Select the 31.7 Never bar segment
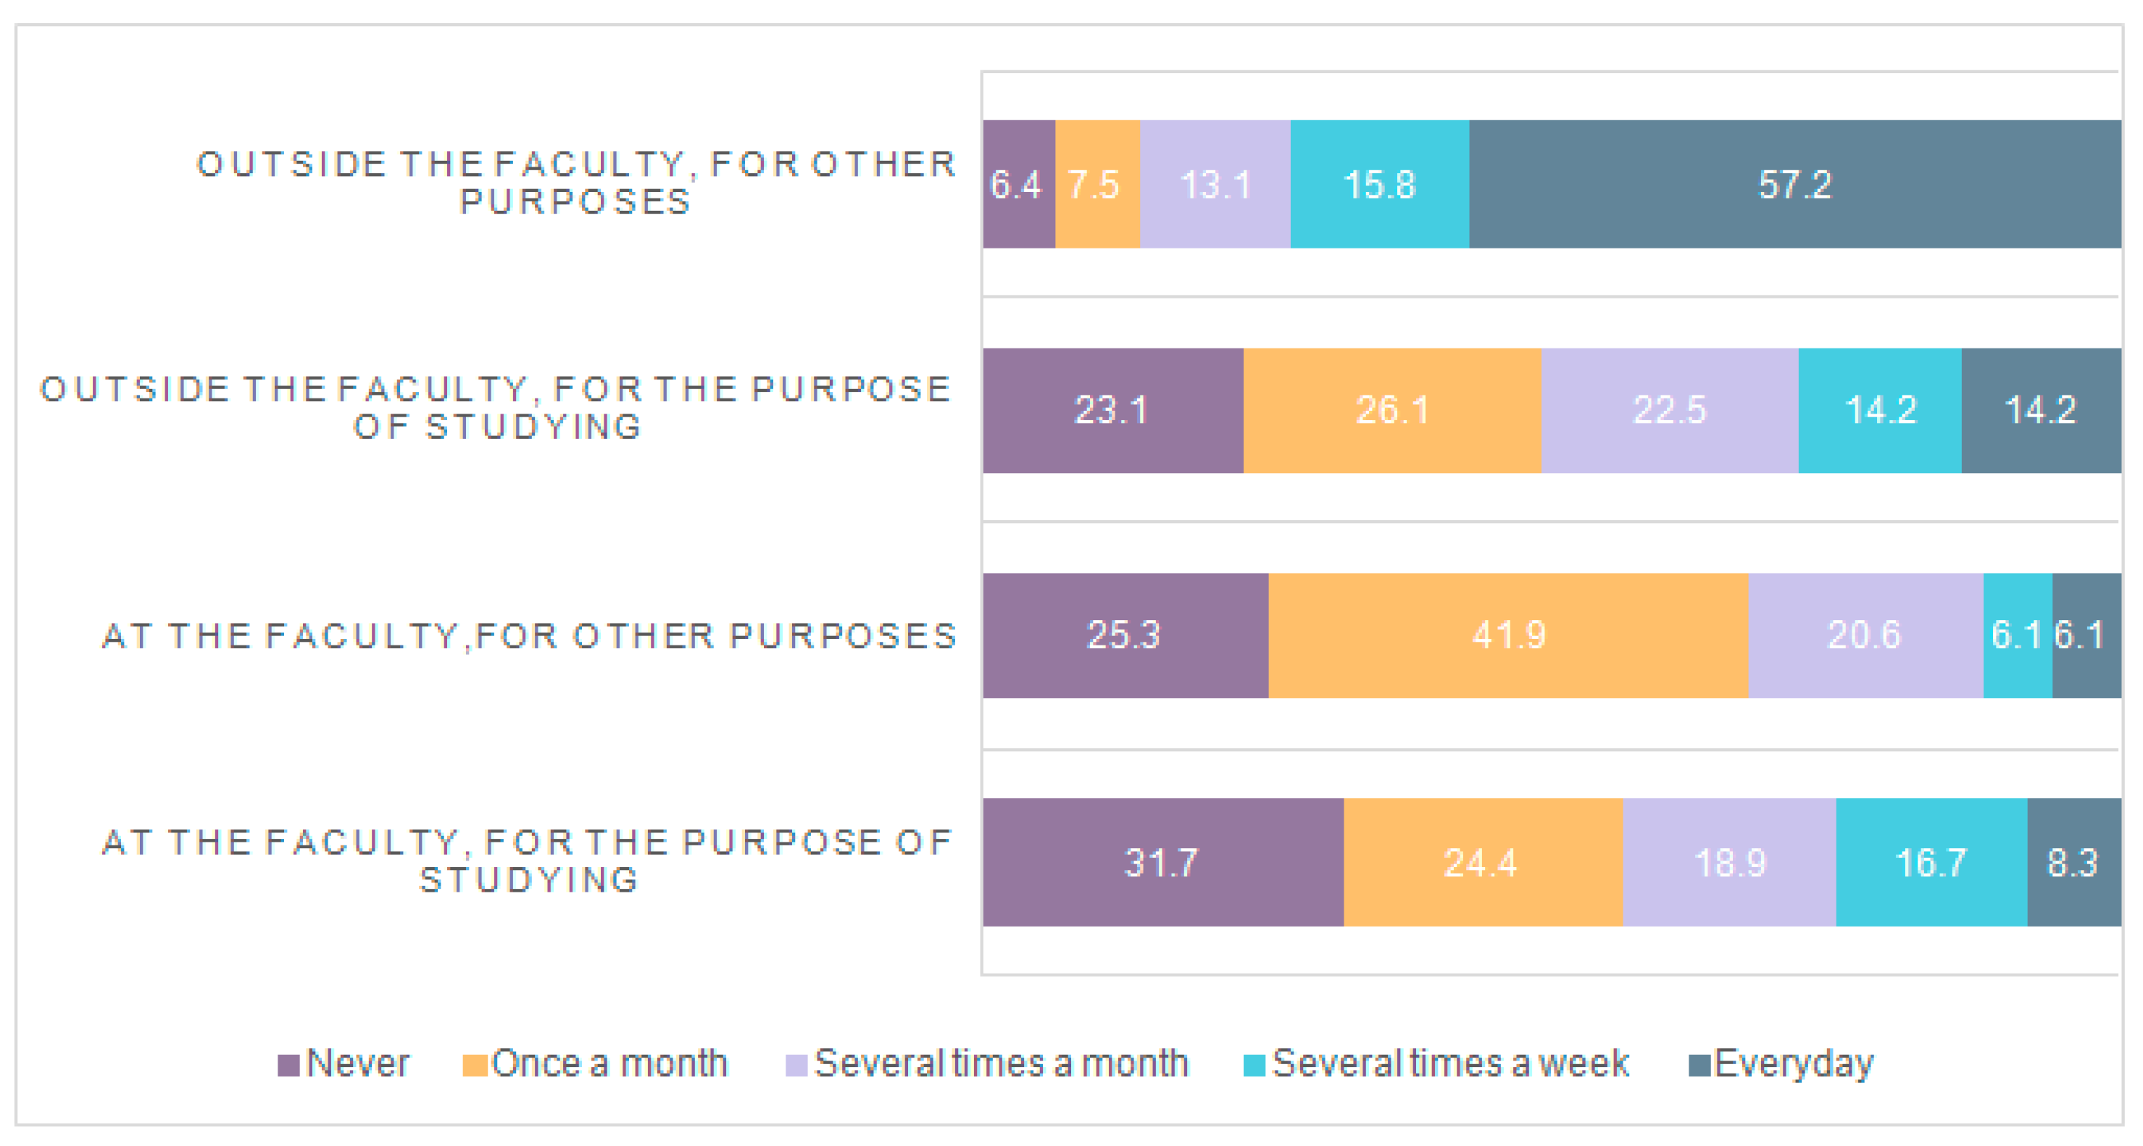Viewport: 2143px width, 1146px height. [1162, 861]
